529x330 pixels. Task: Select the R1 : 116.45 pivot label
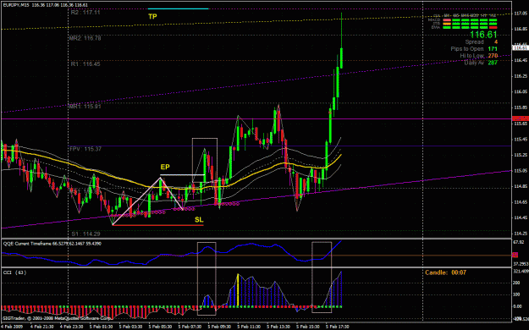85,63
